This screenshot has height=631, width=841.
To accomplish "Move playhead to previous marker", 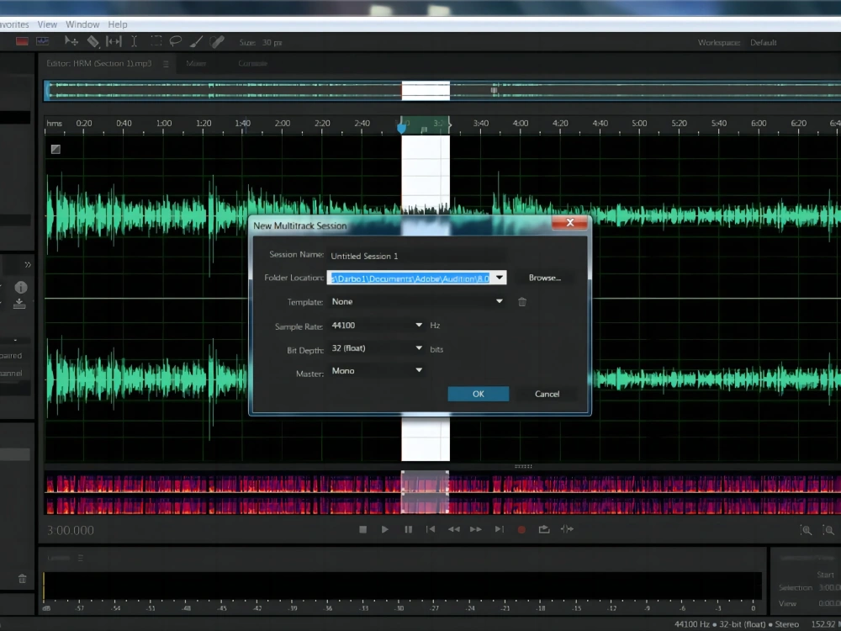I will coord(430,529).
